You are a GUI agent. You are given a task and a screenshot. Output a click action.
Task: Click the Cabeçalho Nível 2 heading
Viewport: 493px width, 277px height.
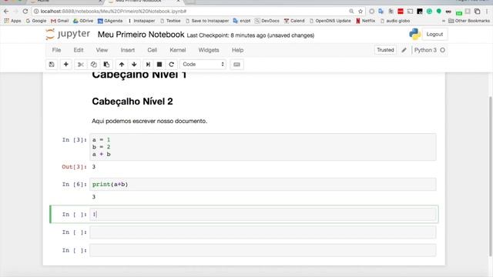(132, 102)
